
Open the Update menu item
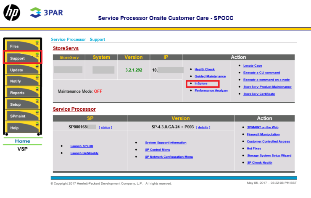[23, 69]
